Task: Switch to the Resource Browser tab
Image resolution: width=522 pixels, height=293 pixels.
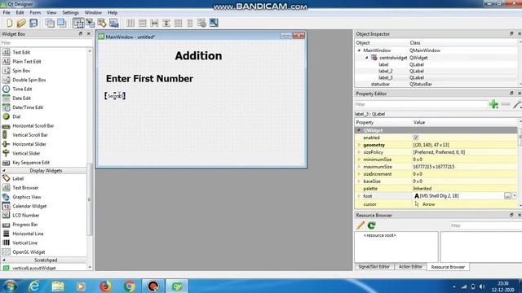Action: pyautogui.click(x=448, y=267)
